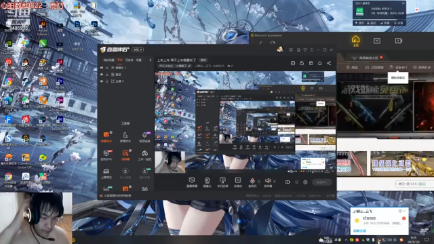
Task: Open the golden weapon banner in WeGame
Action: (401, 163)
